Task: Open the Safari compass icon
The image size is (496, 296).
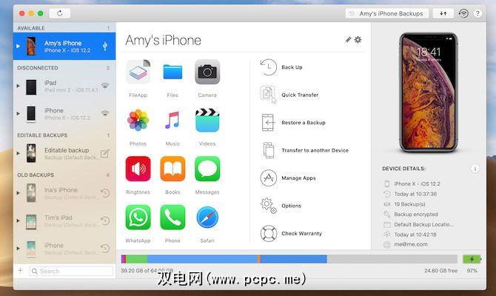Action: [207, 218]
